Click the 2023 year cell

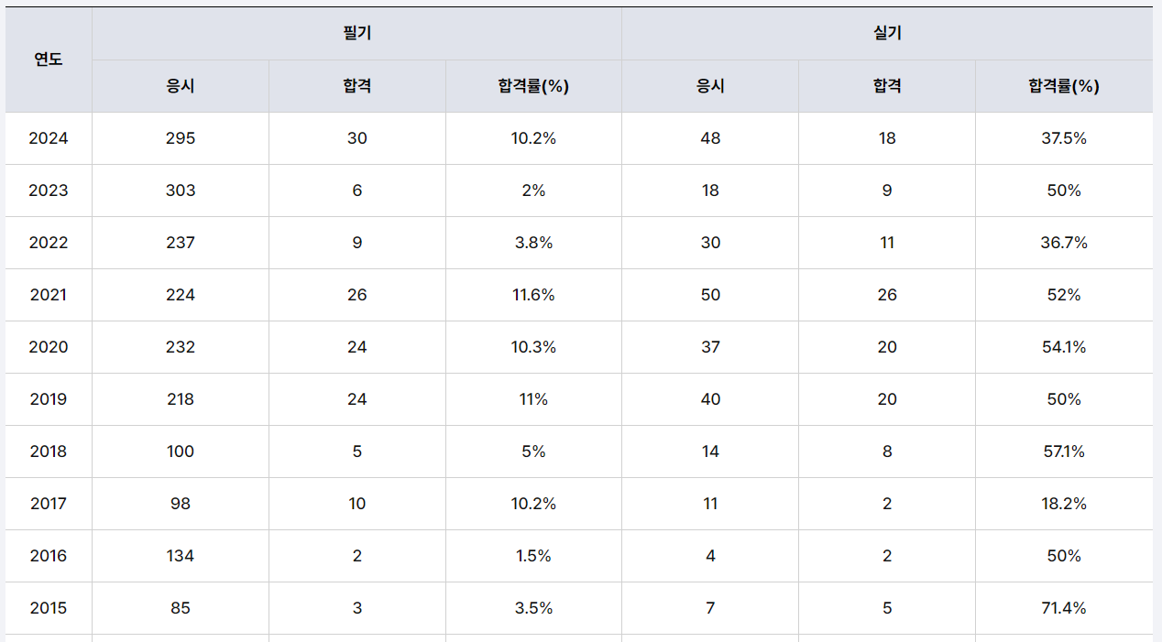[x=49, y=190]
